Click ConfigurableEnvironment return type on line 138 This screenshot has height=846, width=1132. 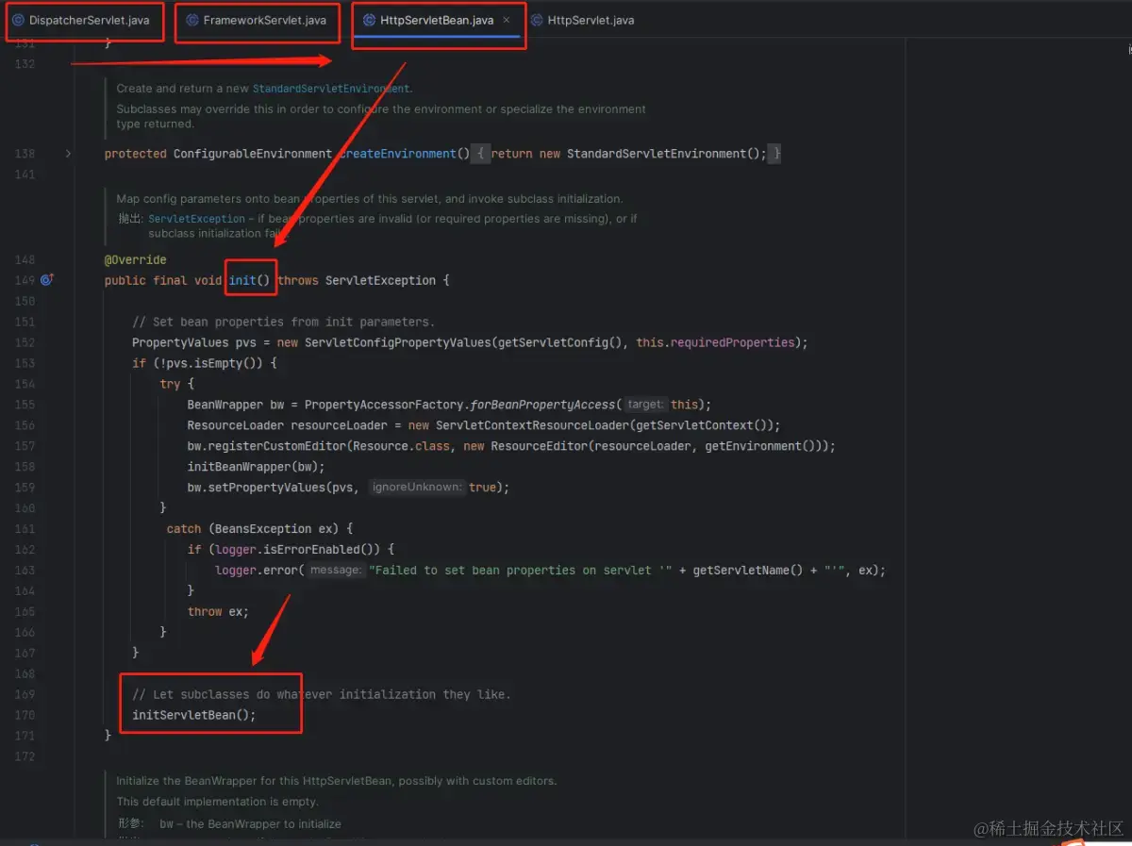coord(253,154)
